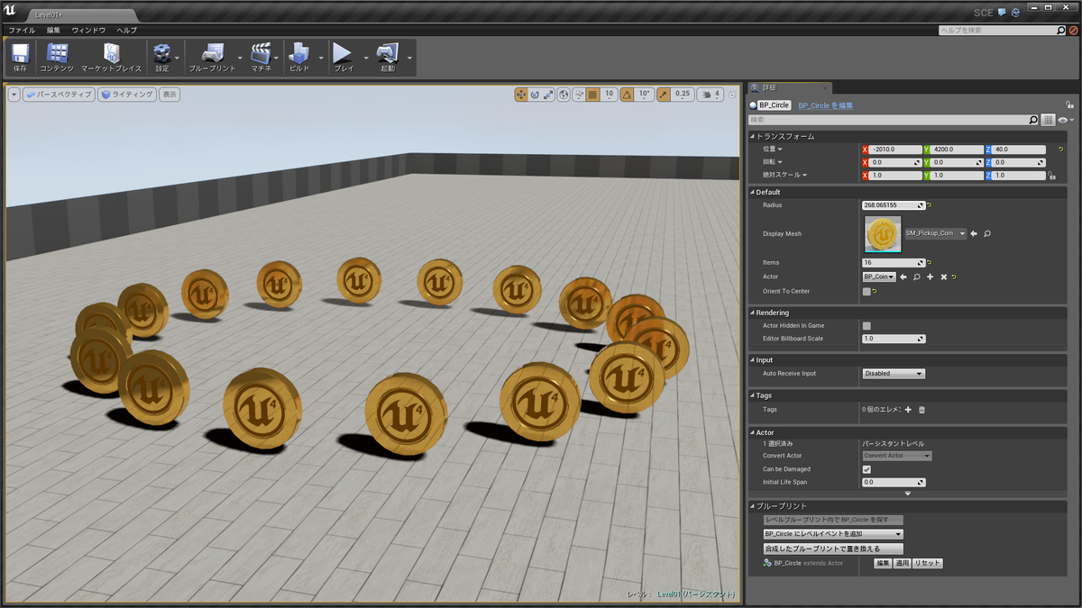The width and height of the screenshot is (1082, 608).
Task: Click the Launch (起動) toolbar icon
Action: (x=388, y=57)
